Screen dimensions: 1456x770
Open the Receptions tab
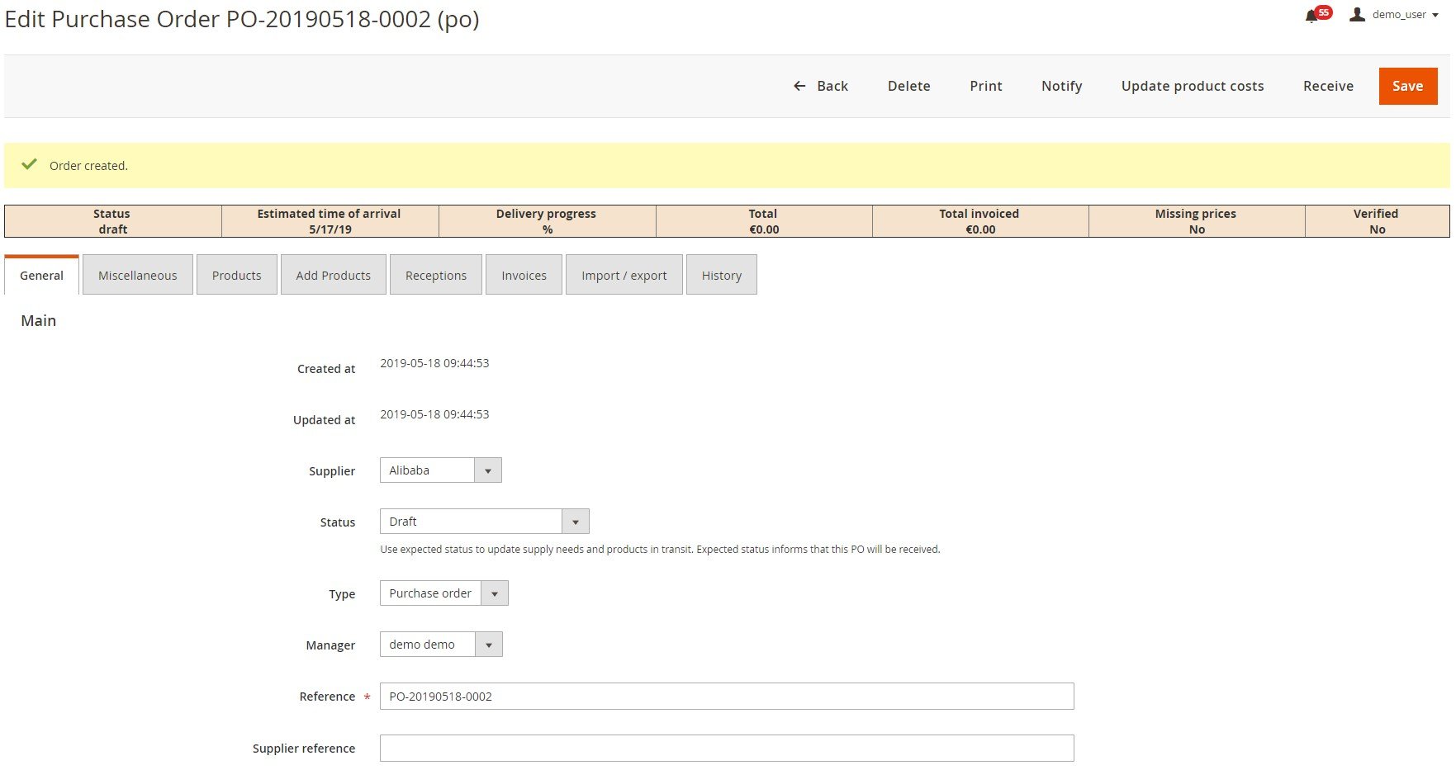(x=436, y=275)
